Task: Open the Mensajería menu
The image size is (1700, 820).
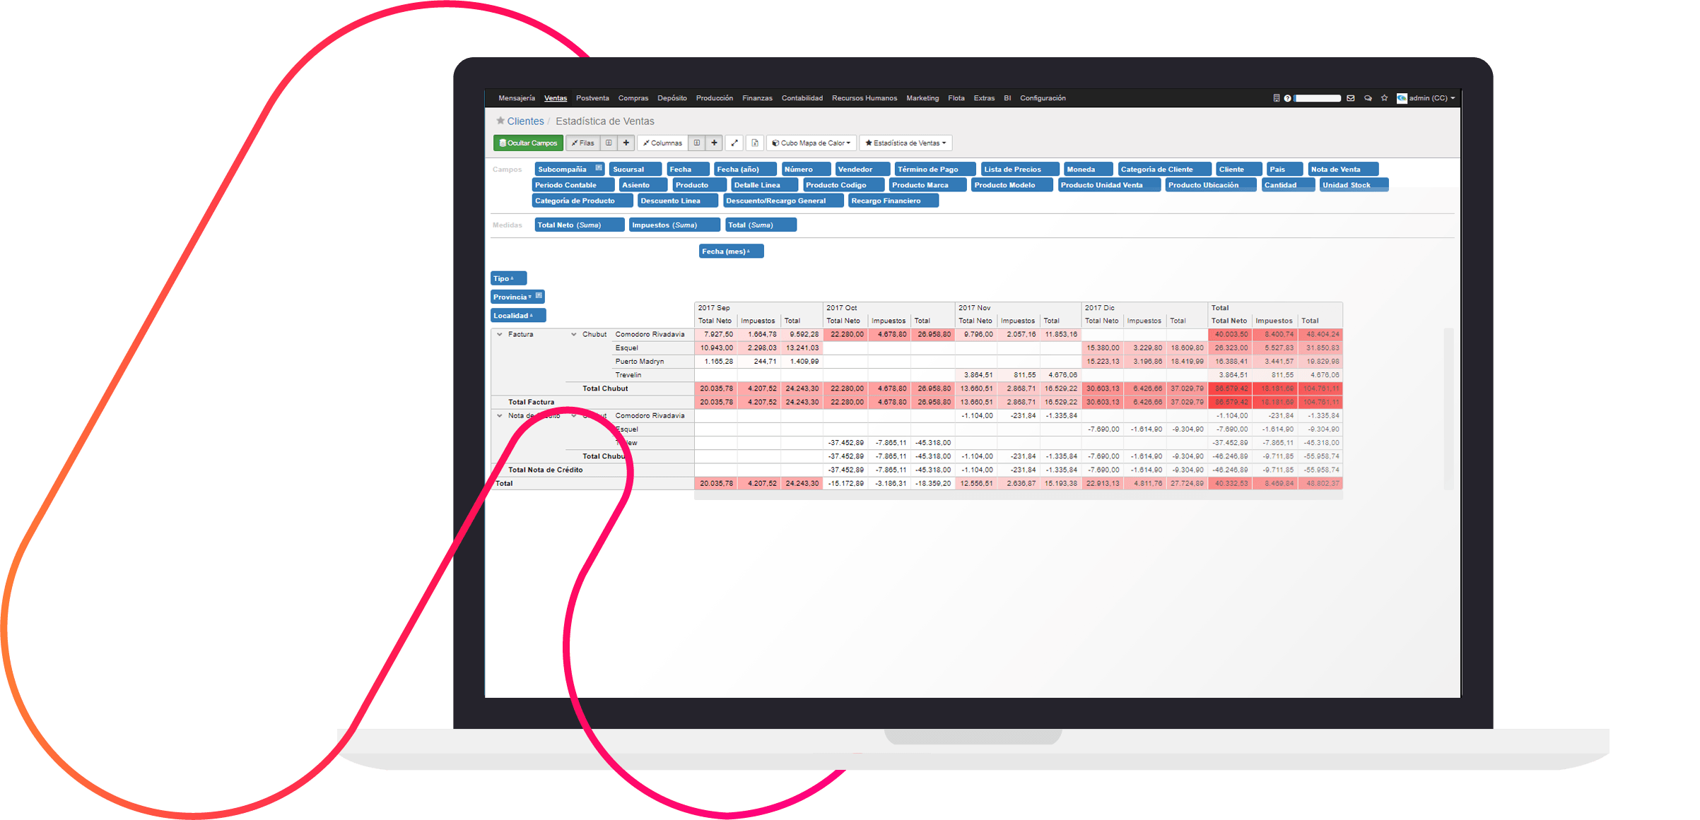Action: (517, 98)
